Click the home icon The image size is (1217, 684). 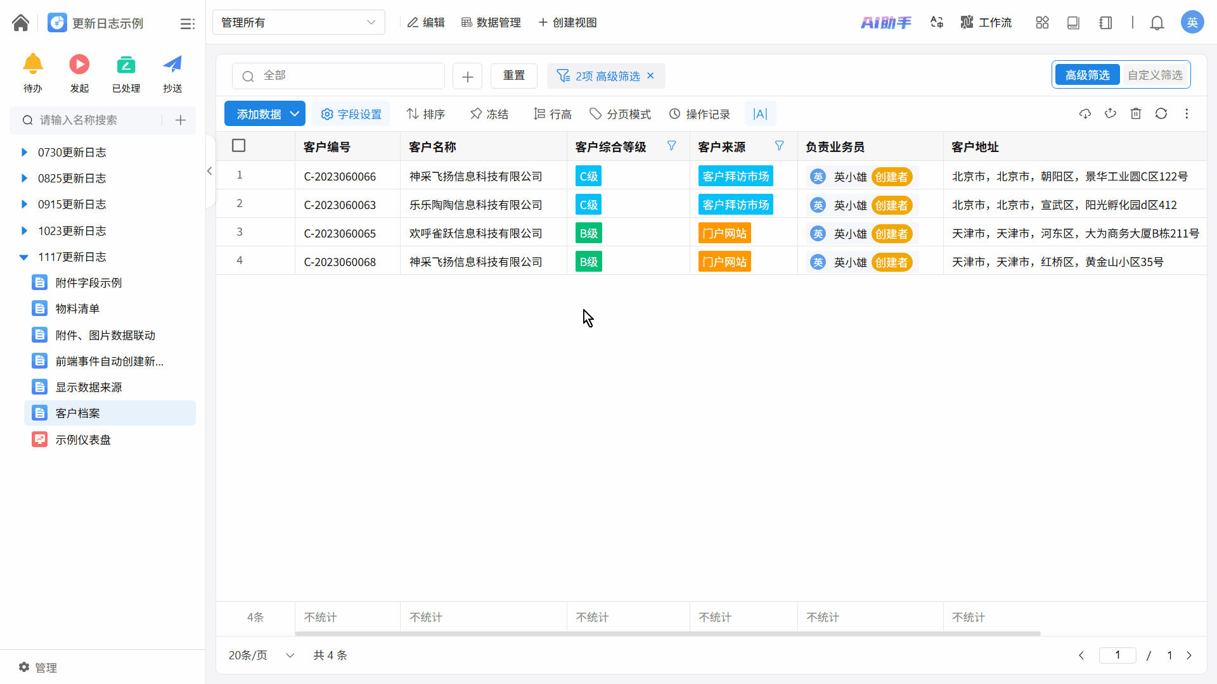[x=20, y=23]
